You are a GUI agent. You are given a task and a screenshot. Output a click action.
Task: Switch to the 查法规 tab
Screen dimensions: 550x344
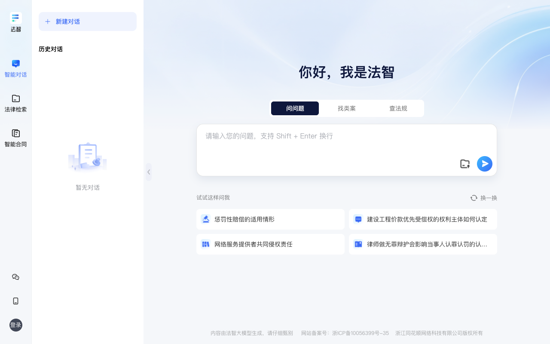[x=398, y=108]
